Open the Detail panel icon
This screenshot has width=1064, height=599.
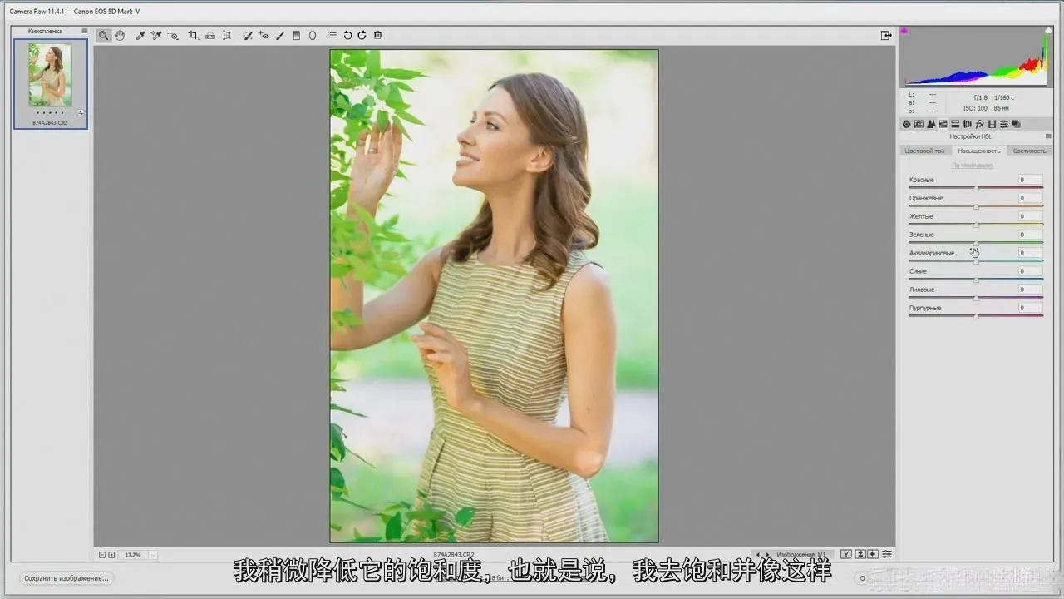(x=931, y=124)
